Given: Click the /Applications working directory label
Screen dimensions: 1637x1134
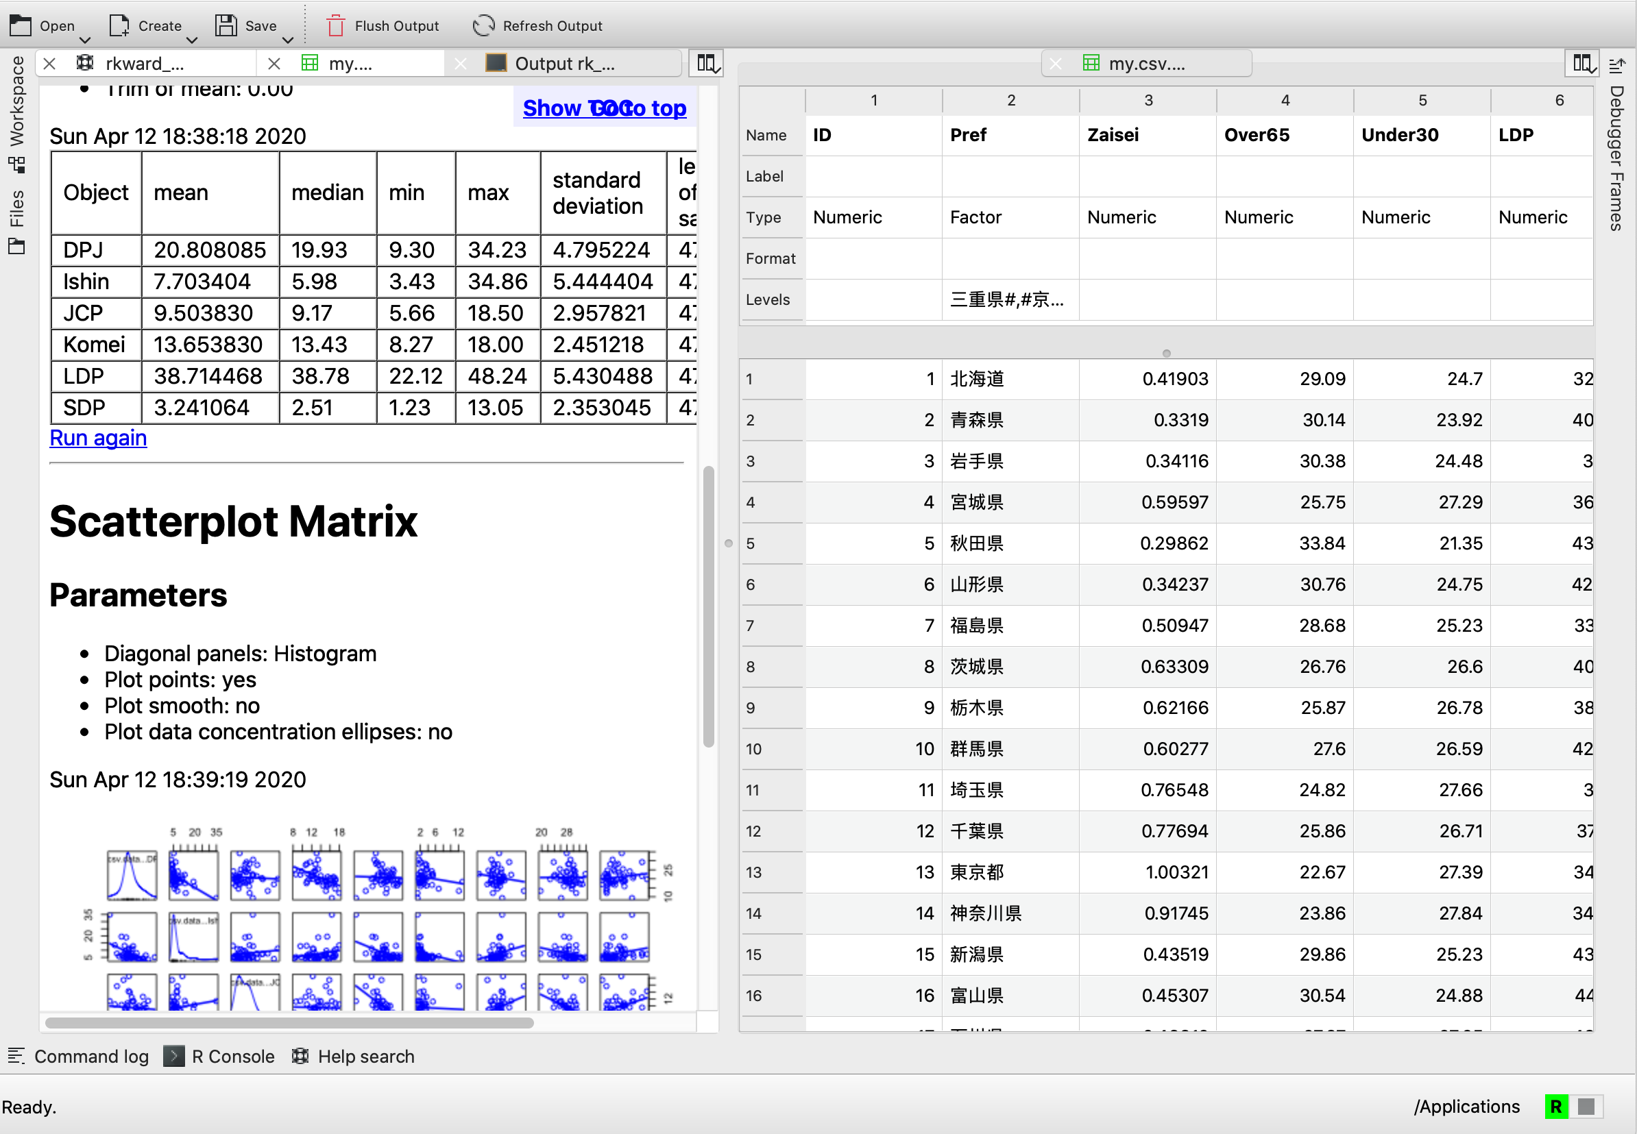Looking at the screenshot, I should click(1466, 1107).
